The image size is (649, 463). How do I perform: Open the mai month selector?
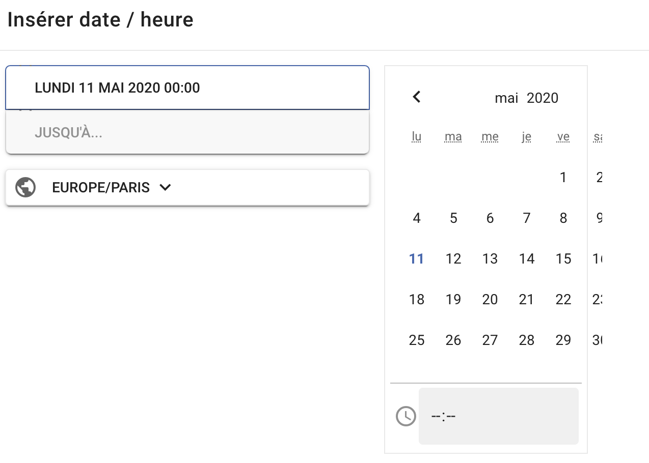point(506,98)
